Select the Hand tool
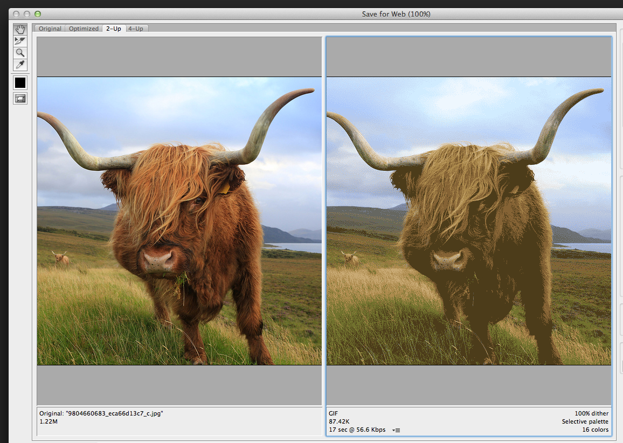Screen dimensions: 623x443 coord(20,29)
